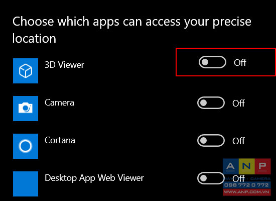Click the Off text beside Cortana

[x=238, y=141]
